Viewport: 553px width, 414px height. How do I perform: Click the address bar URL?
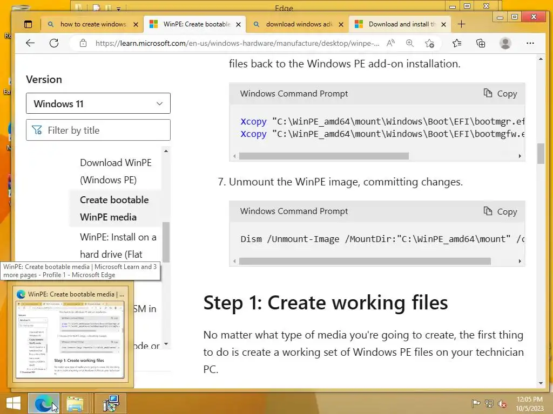click(x=238, y=43)
